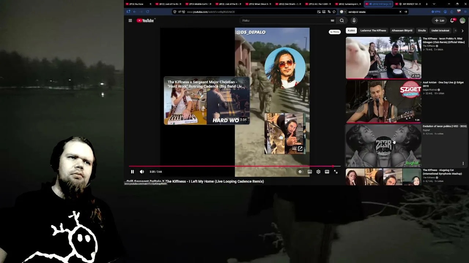Click the browser address bar URL

(211, 12)
